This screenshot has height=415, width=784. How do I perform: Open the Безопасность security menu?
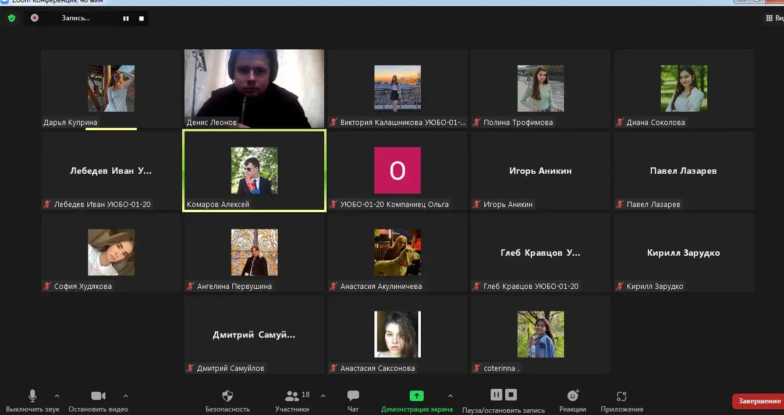(228, 401)
